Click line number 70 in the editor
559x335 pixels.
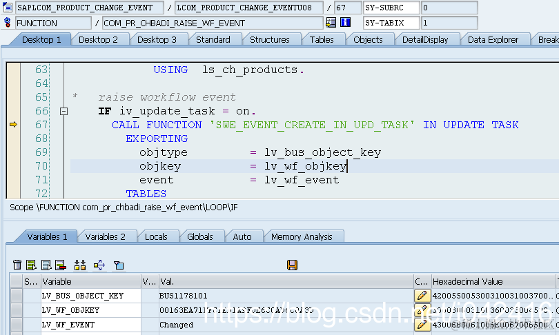pyautogui.click(x=41, y=166)
